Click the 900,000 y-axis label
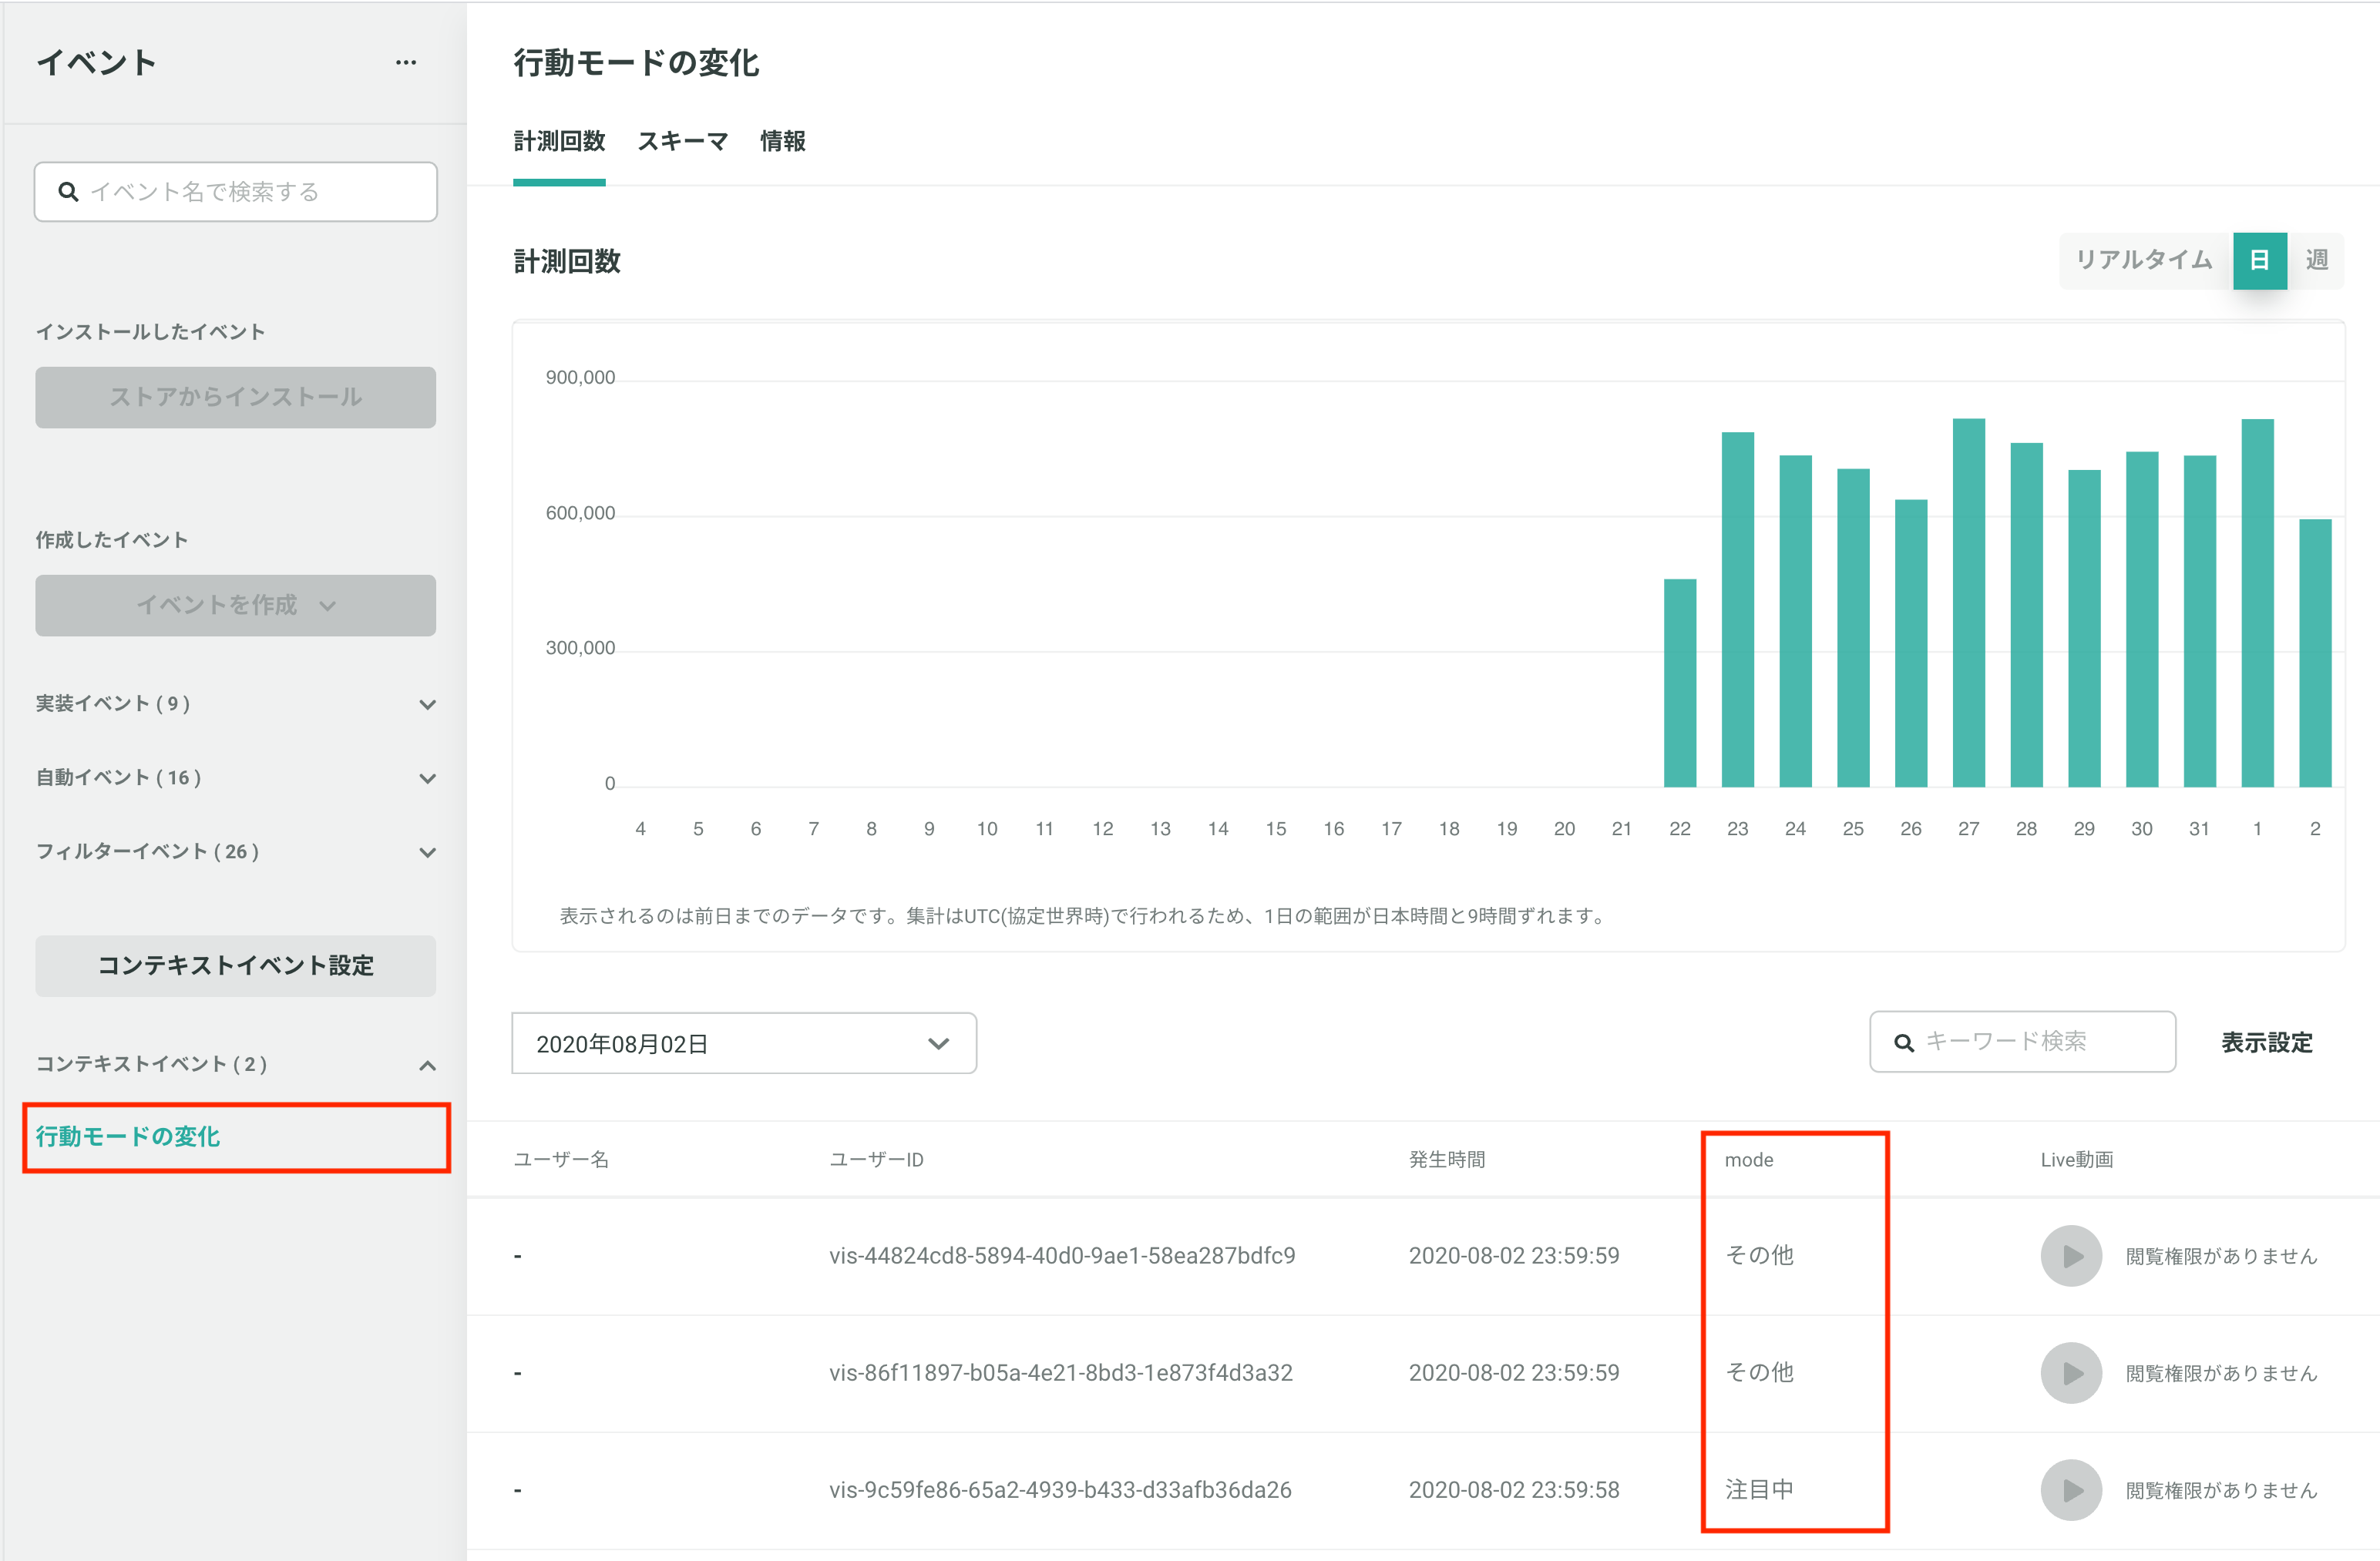This screenshot has height=1561, width=2380. click(x=580, y=378)
